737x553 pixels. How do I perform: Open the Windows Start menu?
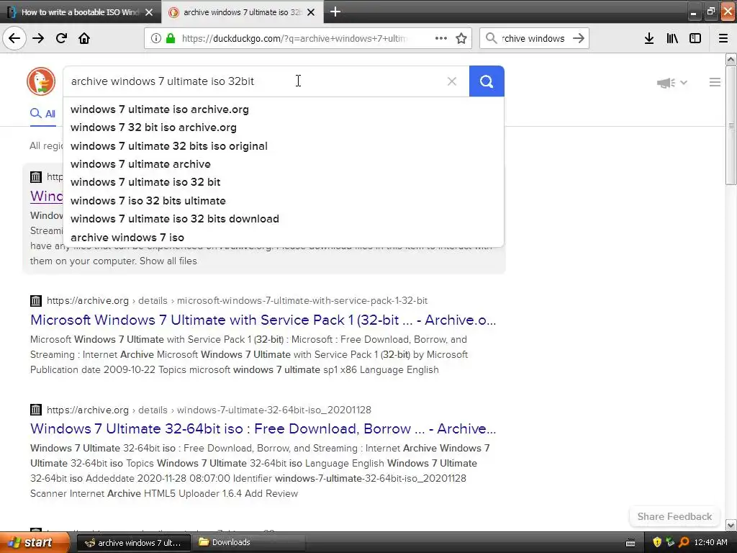click(x=34, y=542)
